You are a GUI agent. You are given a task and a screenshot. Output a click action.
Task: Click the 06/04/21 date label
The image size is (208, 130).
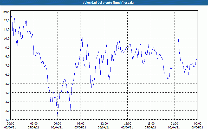click(x=197, y=127)
